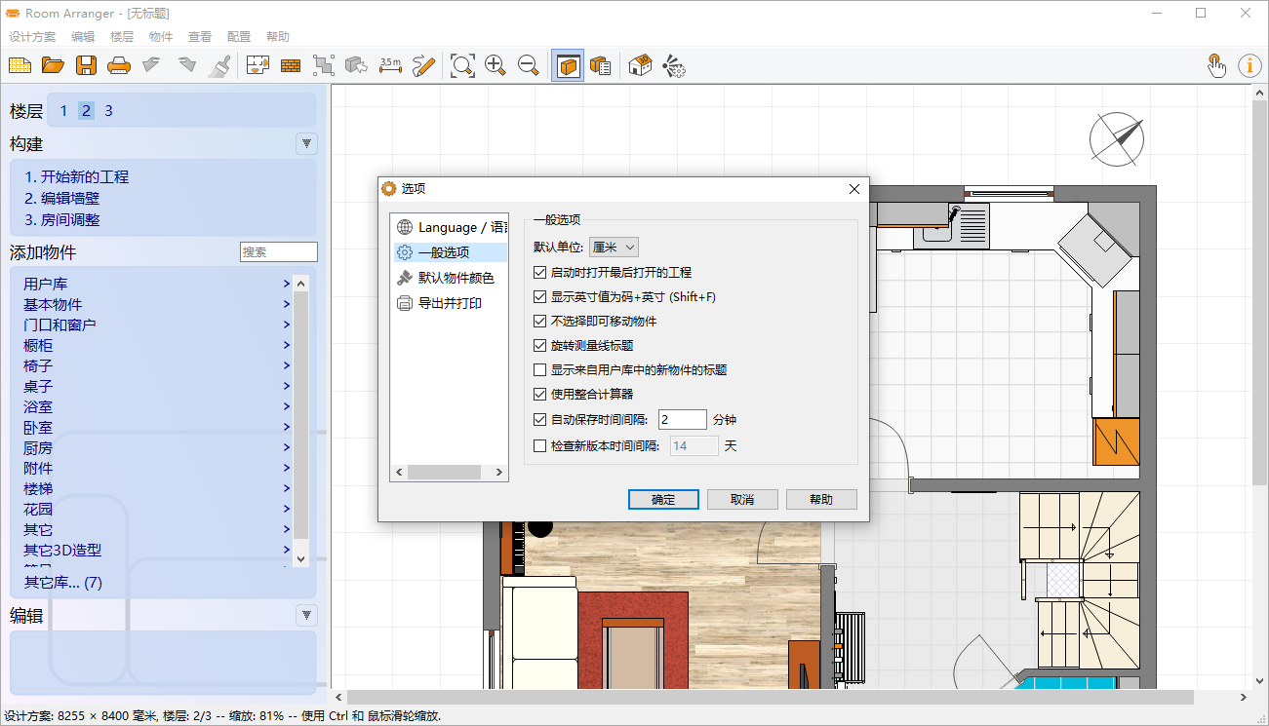
Task: Enable 检查新版本时间间隔 checking
Action: 540,445
